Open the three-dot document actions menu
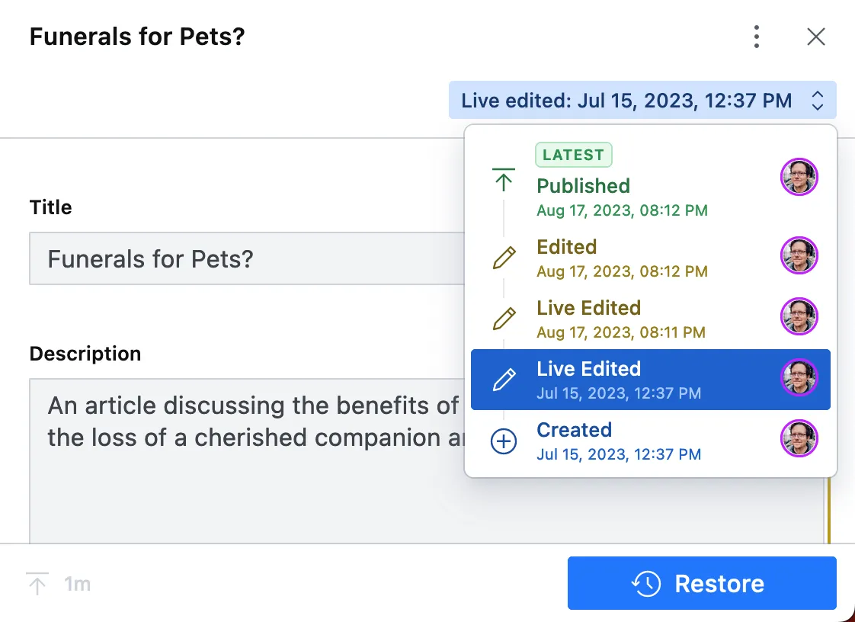 click(756, 37)
